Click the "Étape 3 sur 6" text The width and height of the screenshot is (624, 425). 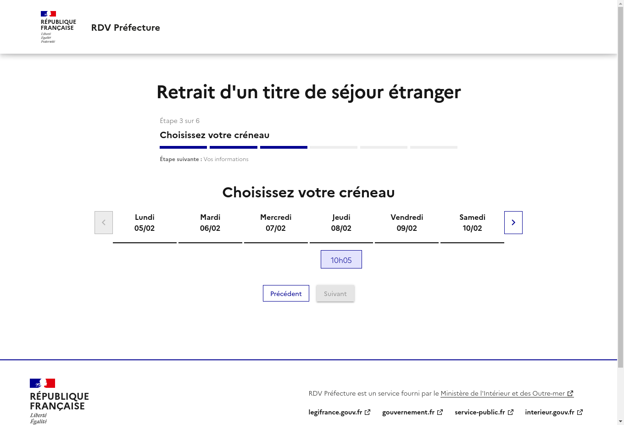click(179, 121)
